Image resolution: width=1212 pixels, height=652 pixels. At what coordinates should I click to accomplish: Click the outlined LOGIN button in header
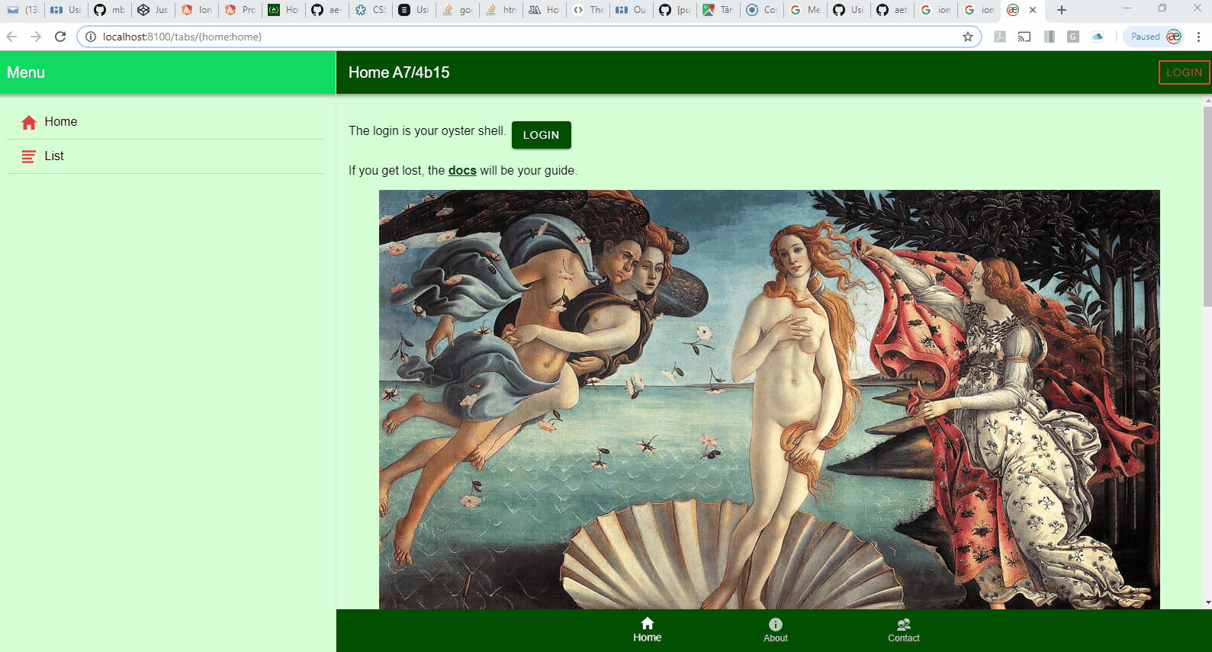pyautogui.click(x=1184, y=72)
